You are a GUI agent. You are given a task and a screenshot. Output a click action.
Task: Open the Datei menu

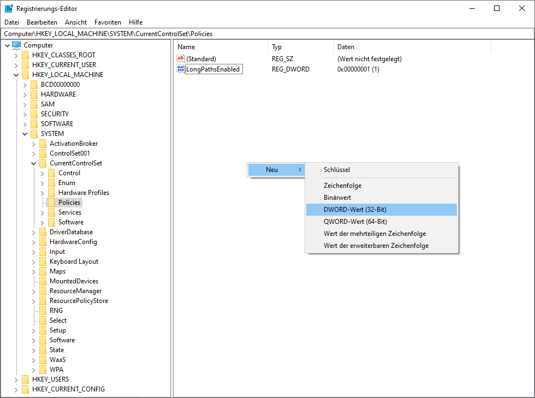click(x=11, y=22)
